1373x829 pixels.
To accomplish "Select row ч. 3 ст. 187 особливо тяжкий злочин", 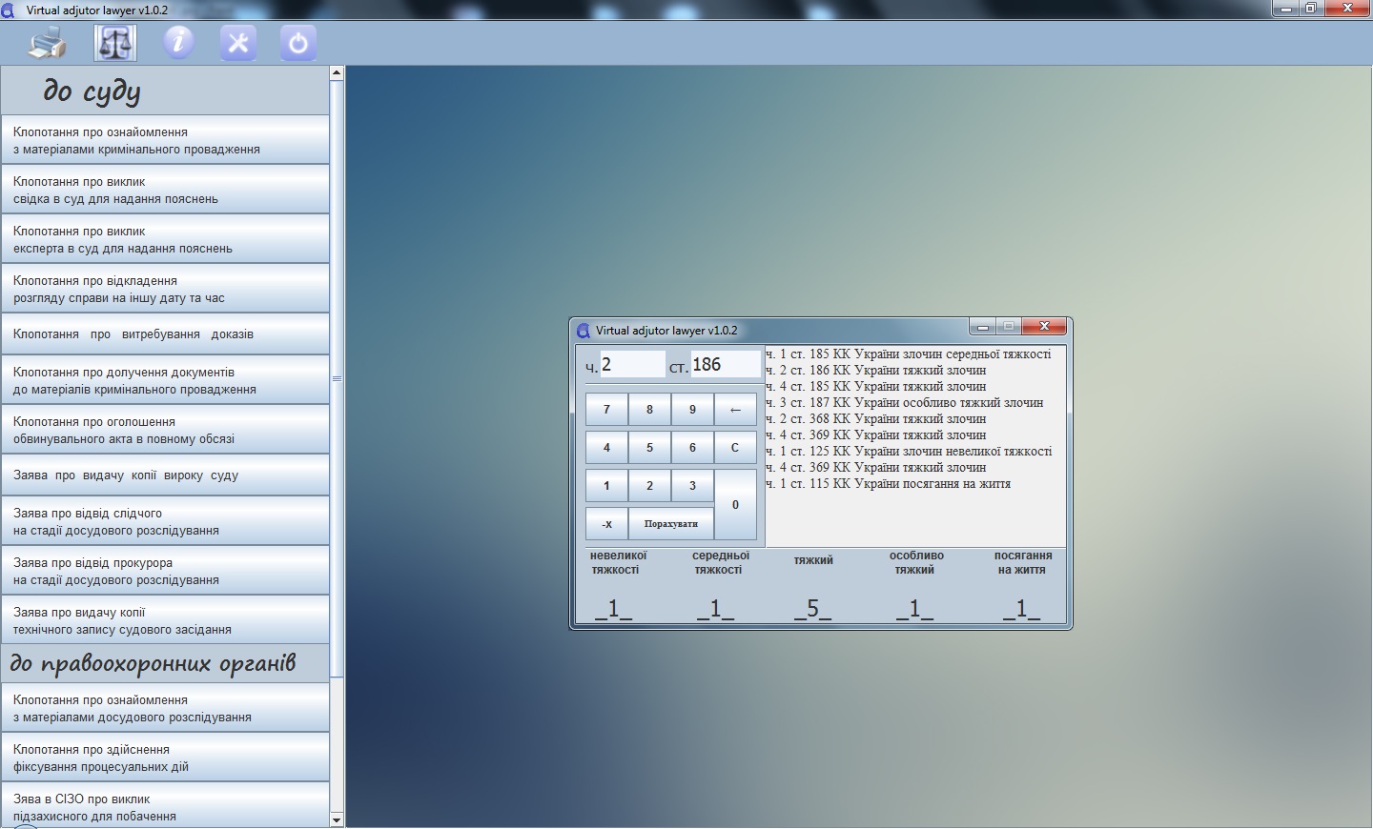I will tap(905, 403).
